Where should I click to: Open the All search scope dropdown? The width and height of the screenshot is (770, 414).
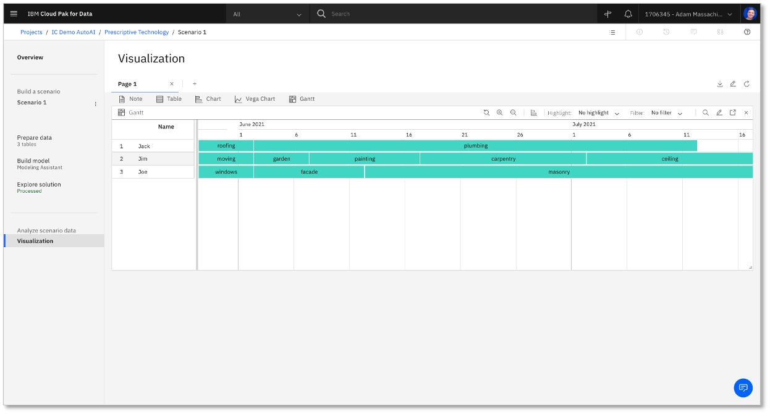[x=267, y=14]
